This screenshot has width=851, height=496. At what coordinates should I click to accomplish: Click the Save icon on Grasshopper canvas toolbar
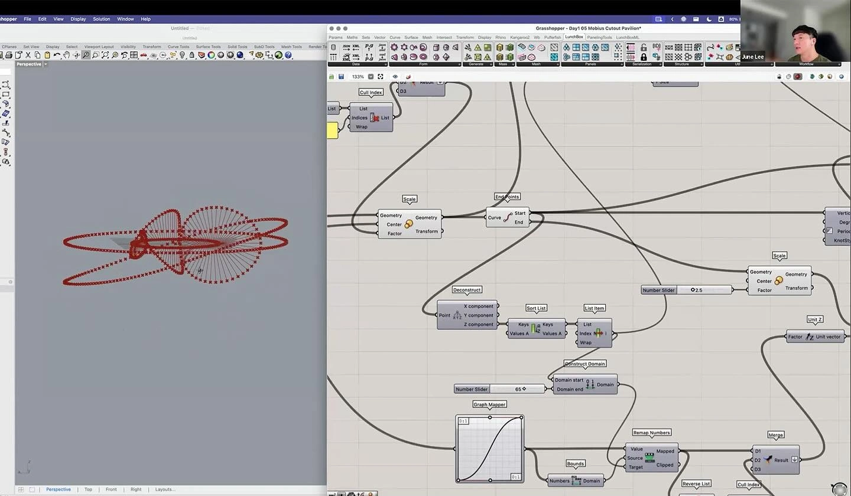point(341,76)
